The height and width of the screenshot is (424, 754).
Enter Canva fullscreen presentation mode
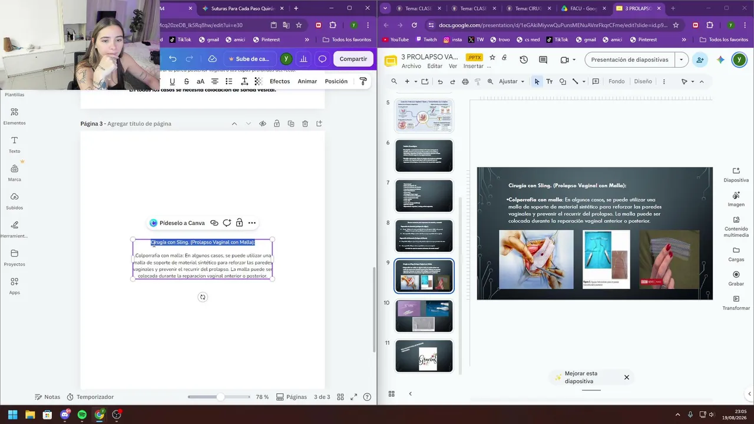[x=354, y=397]
